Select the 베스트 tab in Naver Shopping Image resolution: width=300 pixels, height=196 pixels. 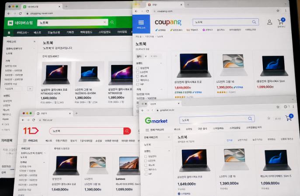point(37,33)
